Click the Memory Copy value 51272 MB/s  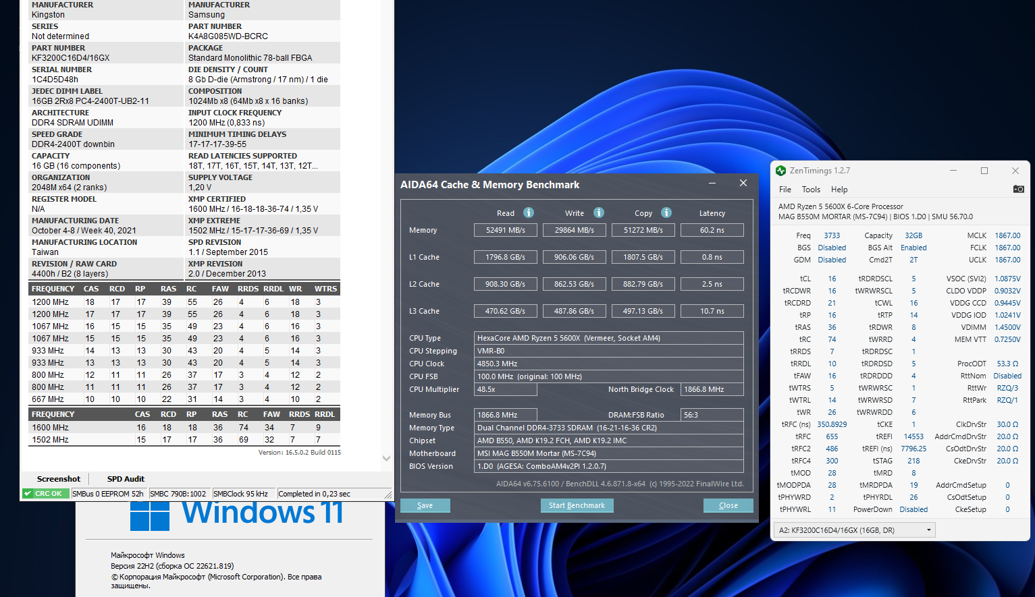click(643, 230)
